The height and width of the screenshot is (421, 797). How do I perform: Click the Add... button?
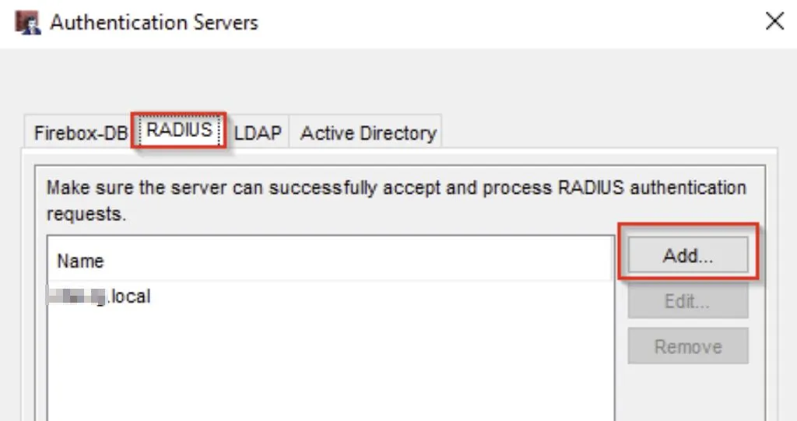click(x=688, y=255)
